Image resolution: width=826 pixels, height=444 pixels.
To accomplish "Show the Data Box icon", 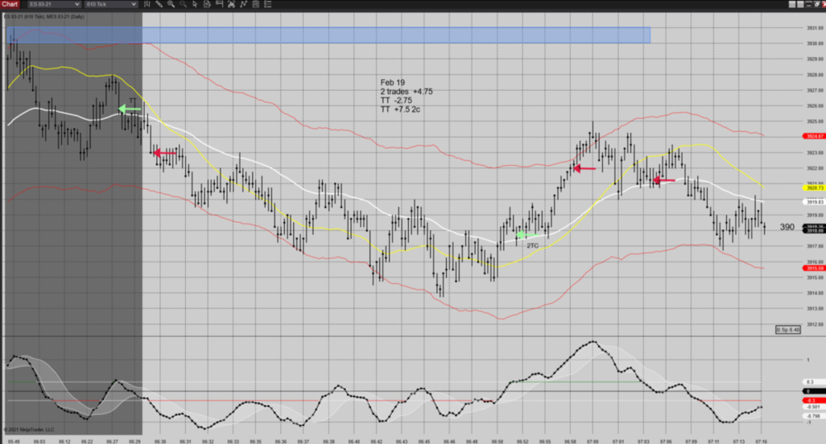I will [206, 4].
